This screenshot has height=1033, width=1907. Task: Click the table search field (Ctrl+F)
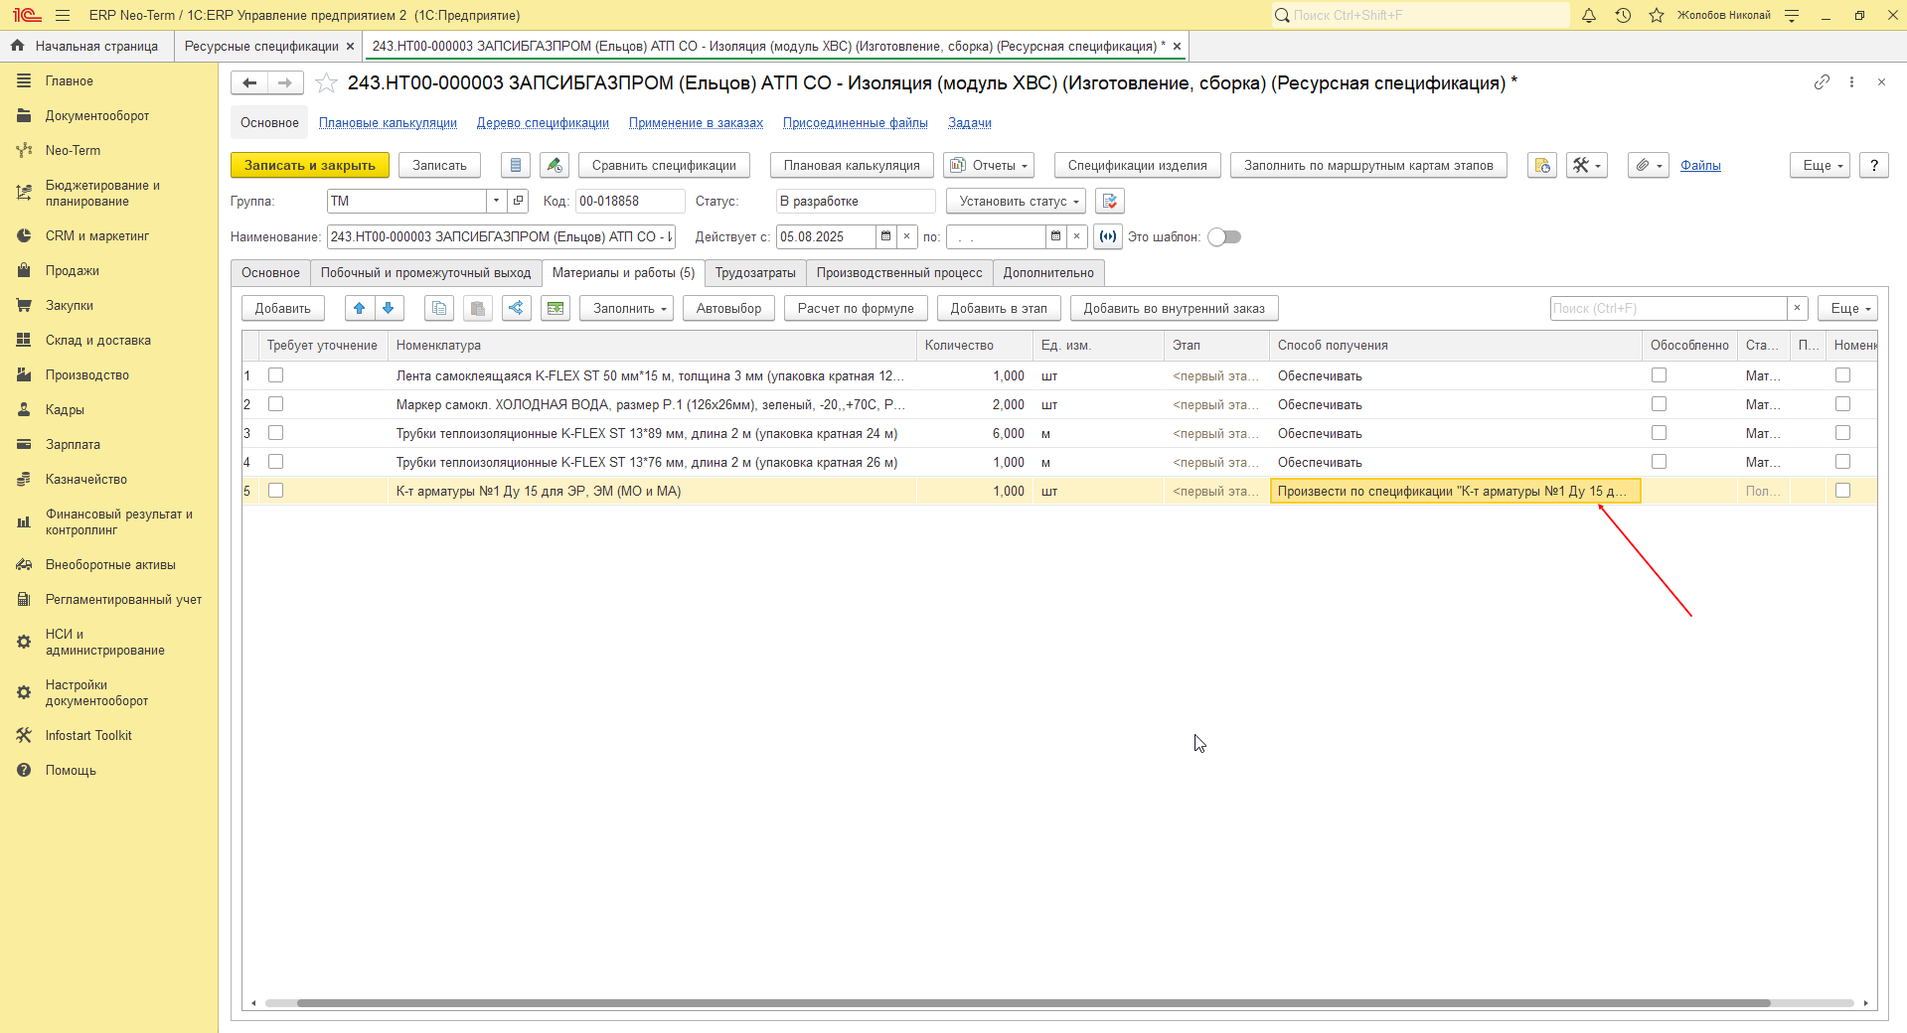click(1669, 308)
